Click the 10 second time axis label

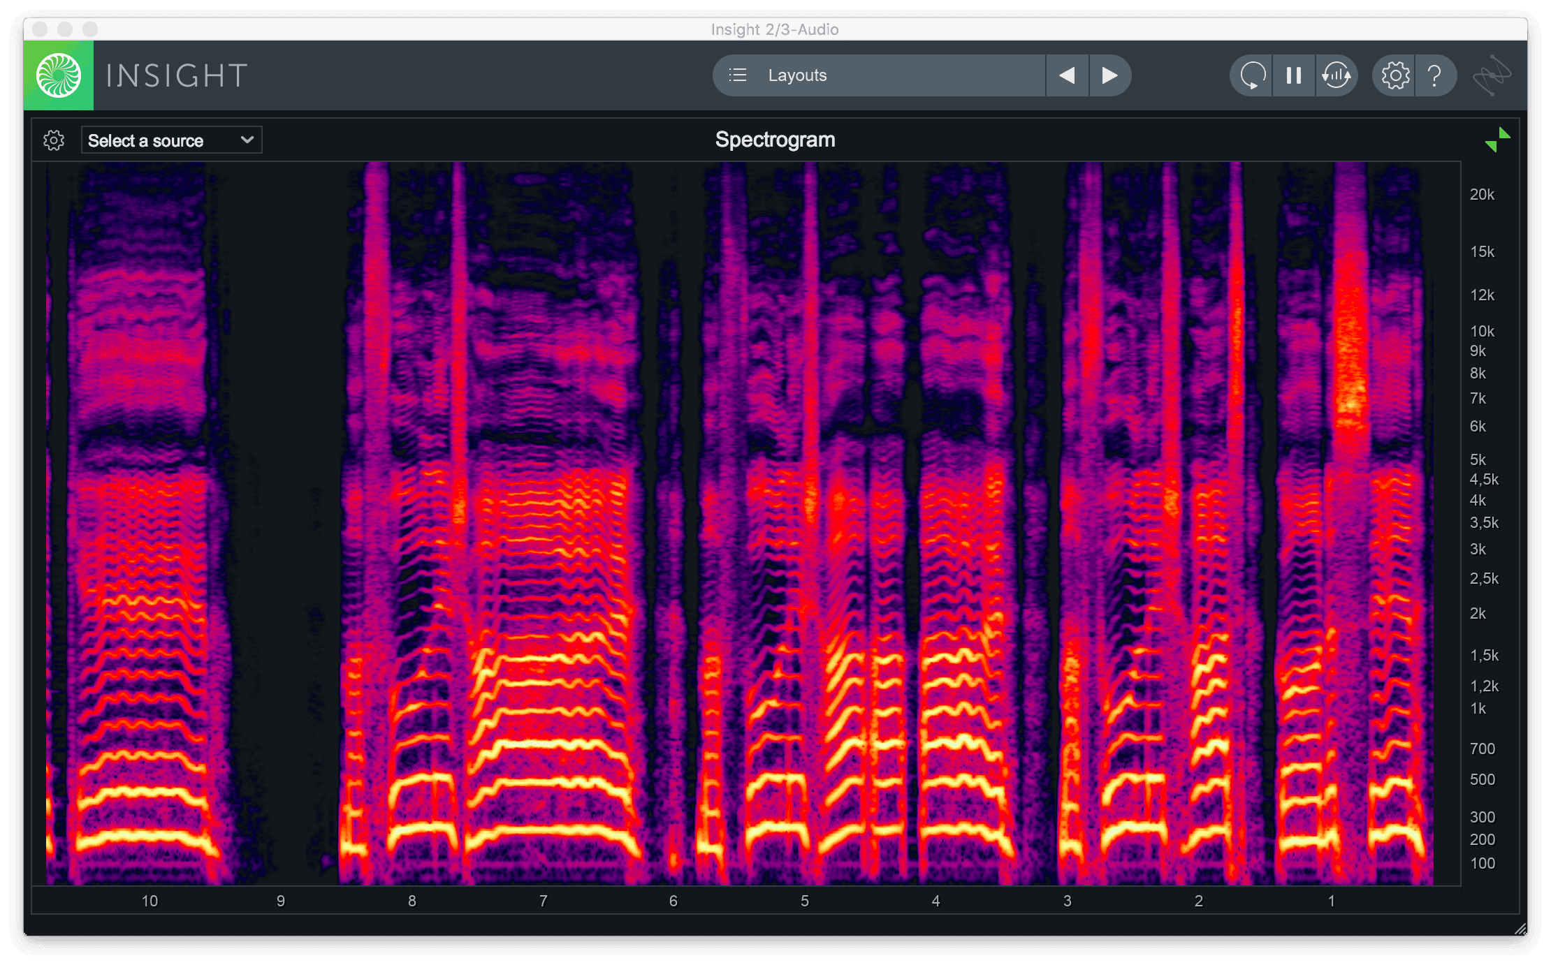[150, 901]
